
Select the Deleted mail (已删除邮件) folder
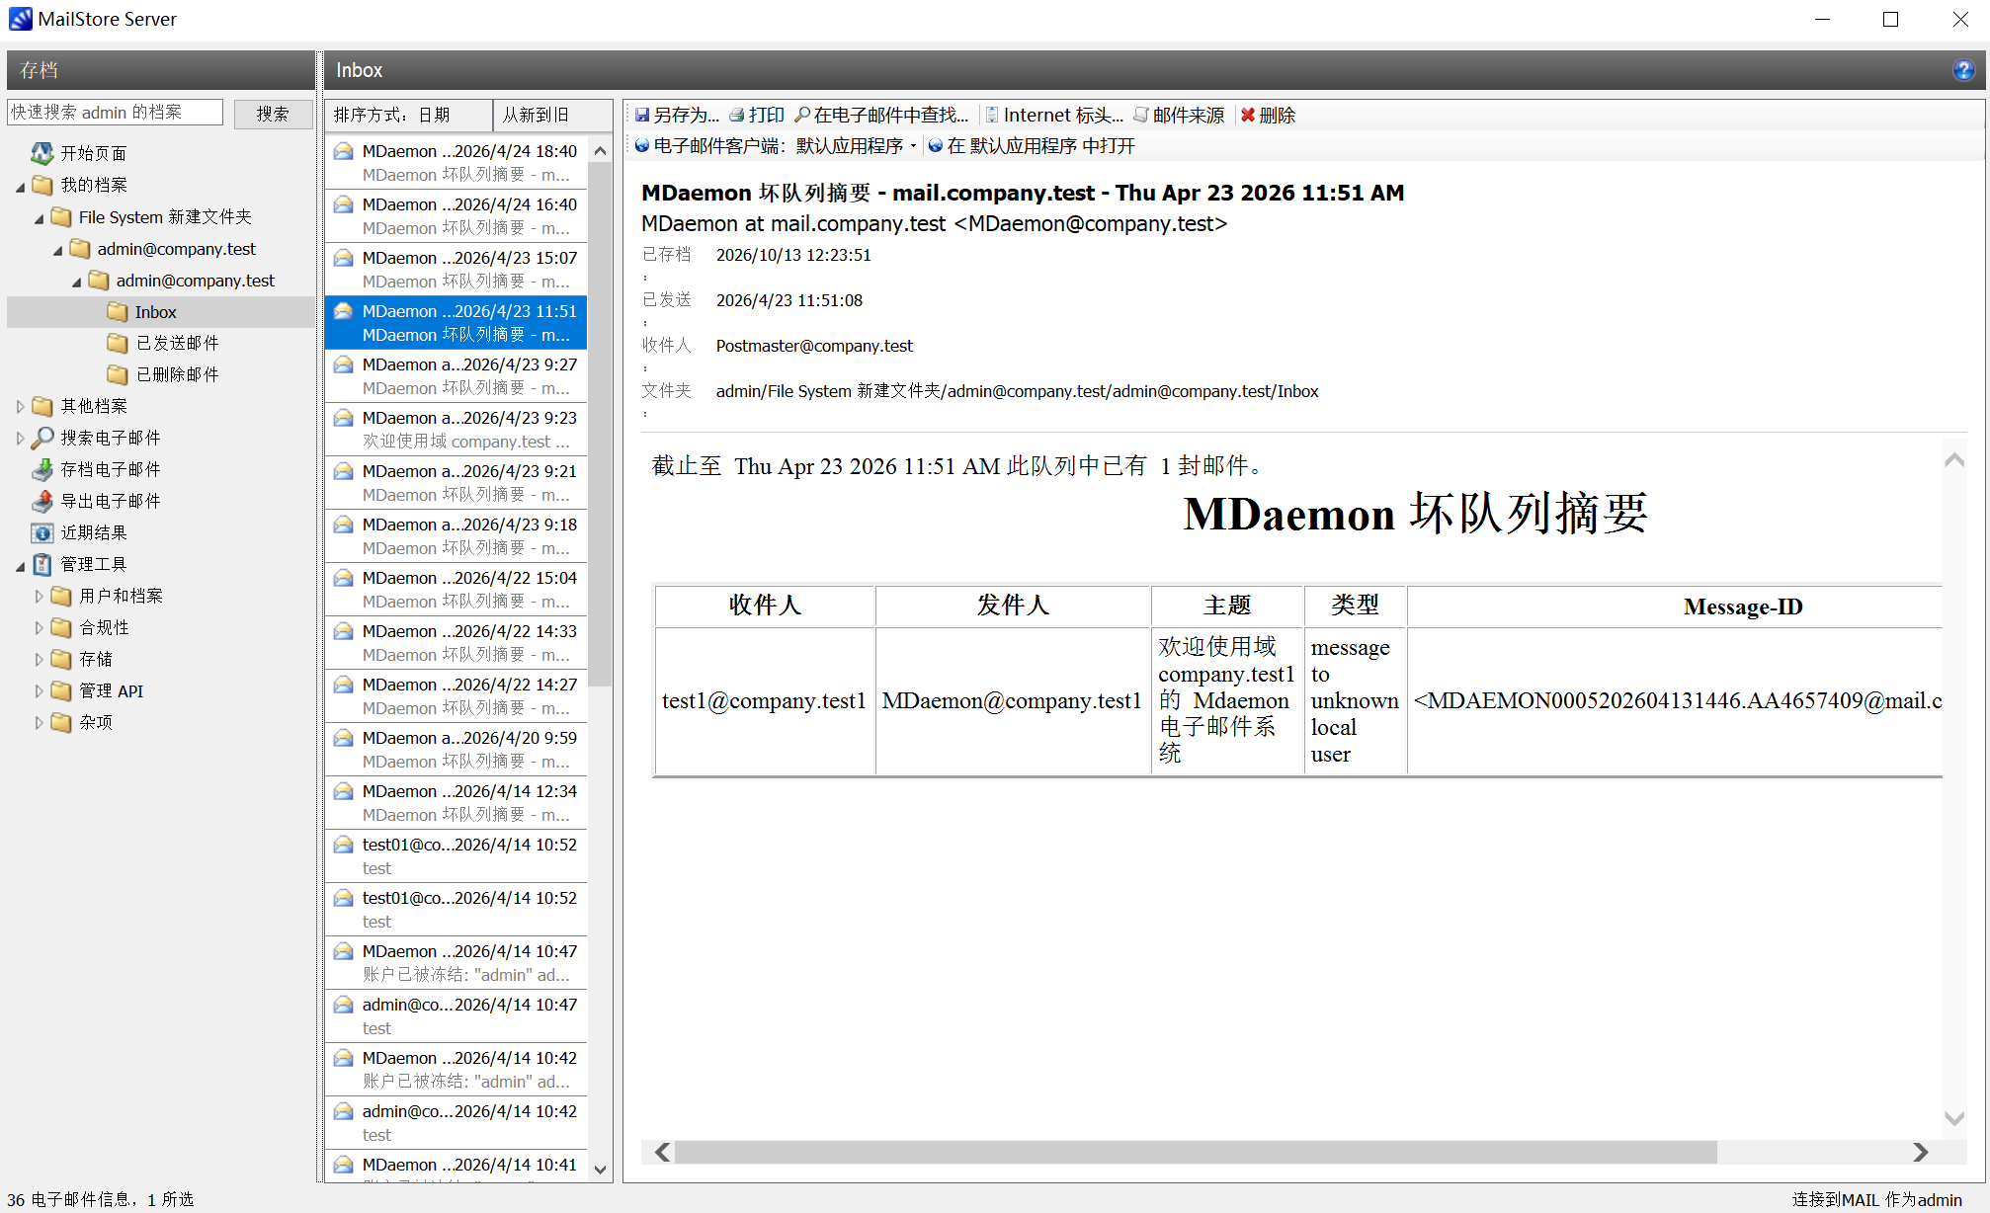164,374
